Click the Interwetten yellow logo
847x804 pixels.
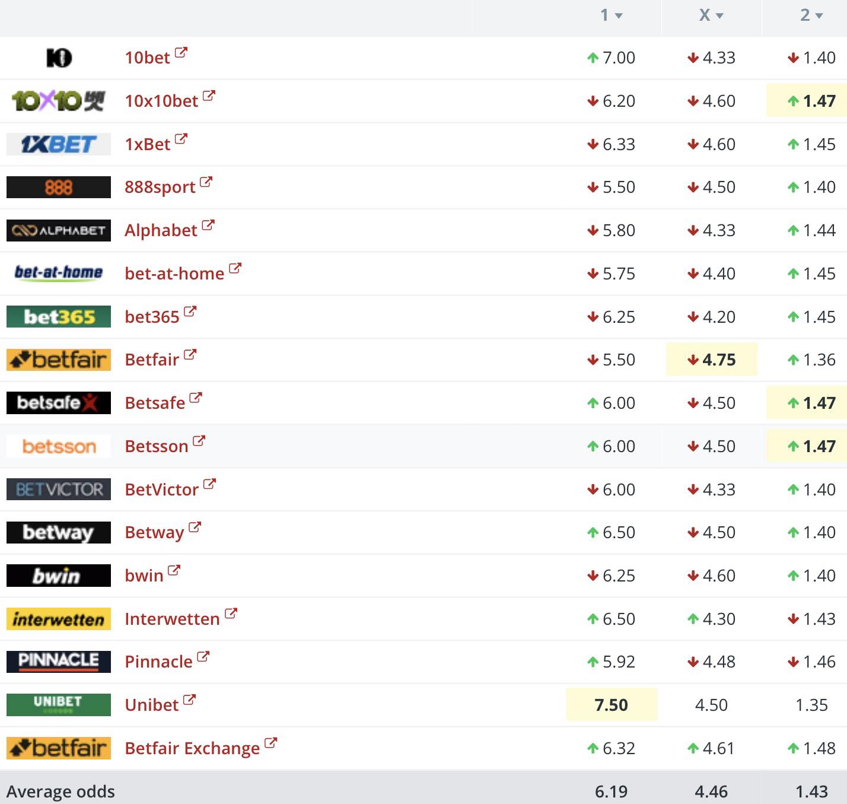click(x=58, y=619)
